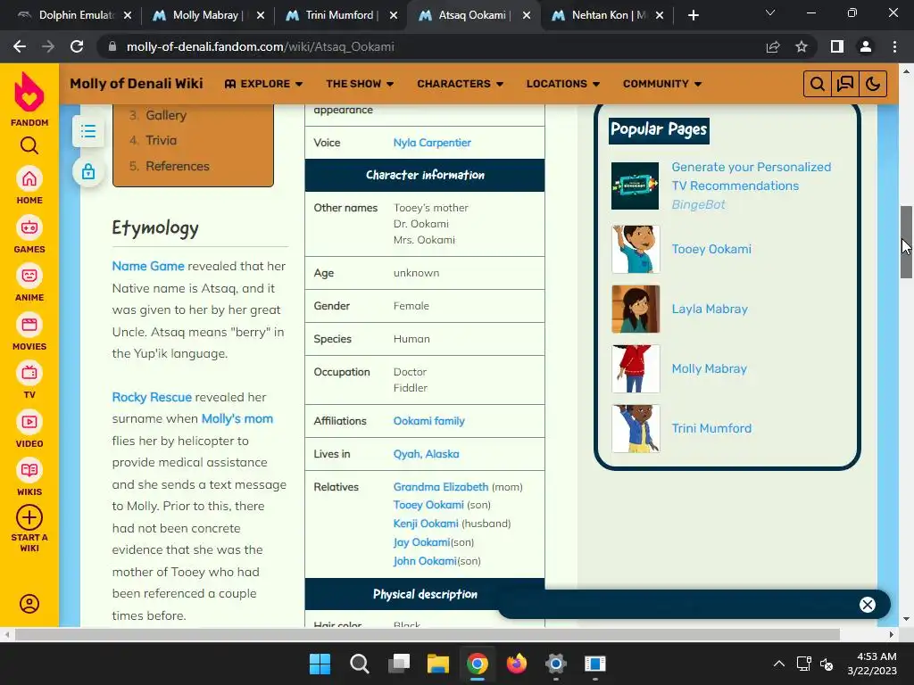The image size is (914, 685).
Task: Go back to previous page
Action: pyautogui.click(x=20, y=46)
